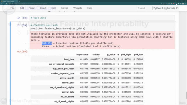Viewport: 187px width, 105px height.
Task: Open the View menu
Action: click(32, 8)
